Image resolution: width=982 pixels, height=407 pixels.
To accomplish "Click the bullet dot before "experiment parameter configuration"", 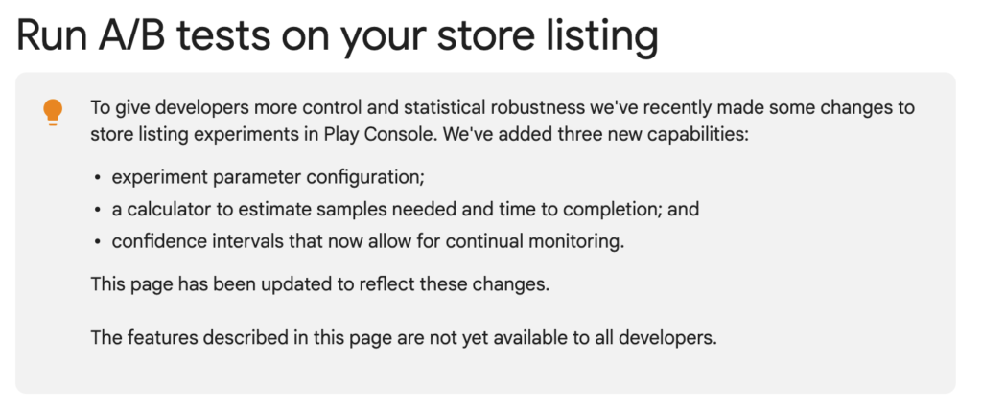I will click(98, 178).
